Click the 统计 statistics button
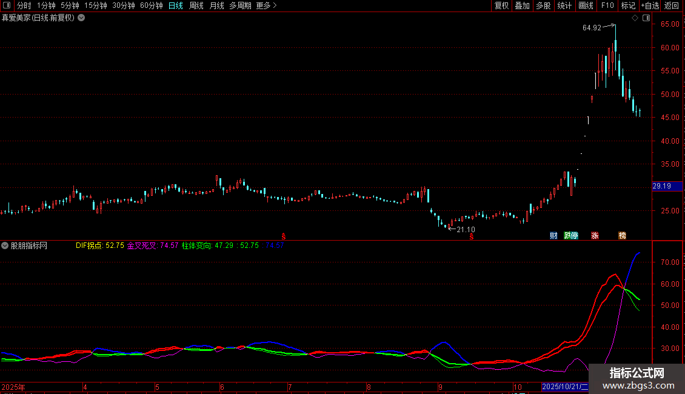This screenshot has width=685, height=394. (564, 5)
